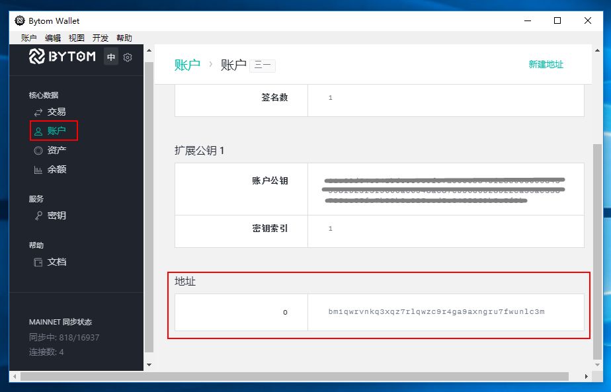
Task: Click the 密钥索引 value 1
Action: 331,229
